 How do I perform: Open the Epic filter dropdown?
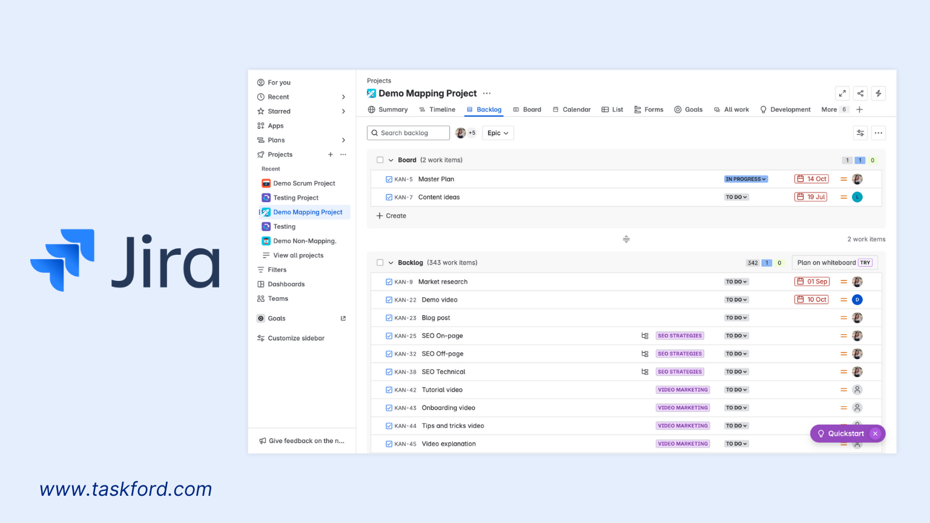pos(498,133)
